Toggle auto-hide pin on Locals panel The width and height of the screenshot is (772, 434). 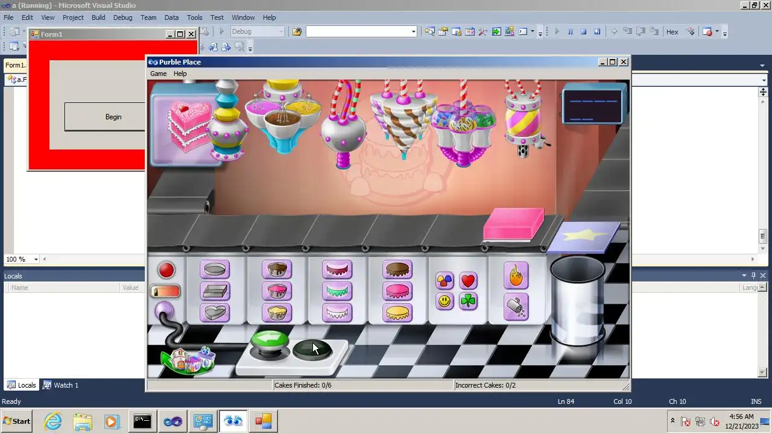(x=753, y=275)
